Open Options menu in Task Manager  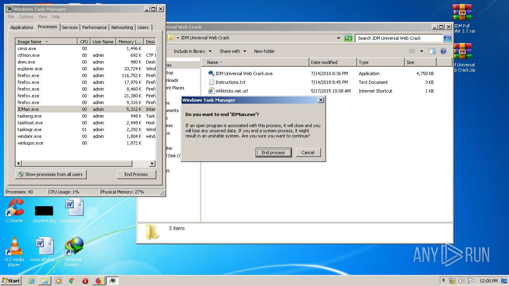coord(26,17)
